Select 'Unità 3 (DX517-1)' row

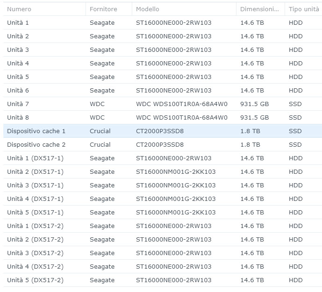pos(163,185)
